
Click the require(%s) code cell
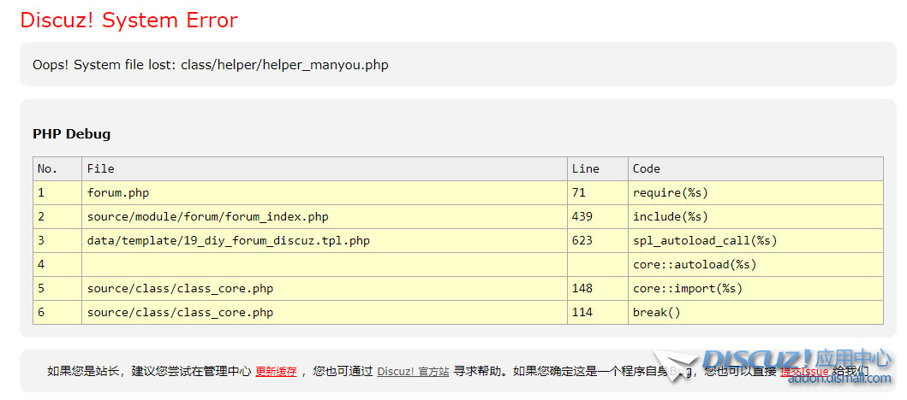pyautogui.click(x=670, y=192)
